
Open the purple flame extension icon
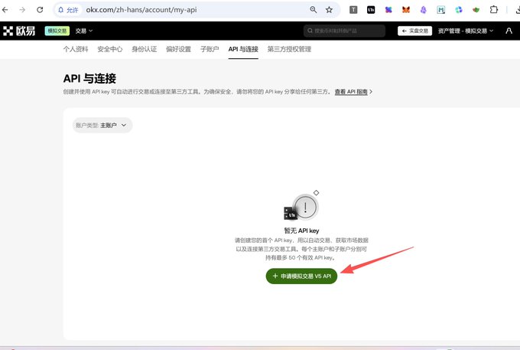tap(424, 10)
